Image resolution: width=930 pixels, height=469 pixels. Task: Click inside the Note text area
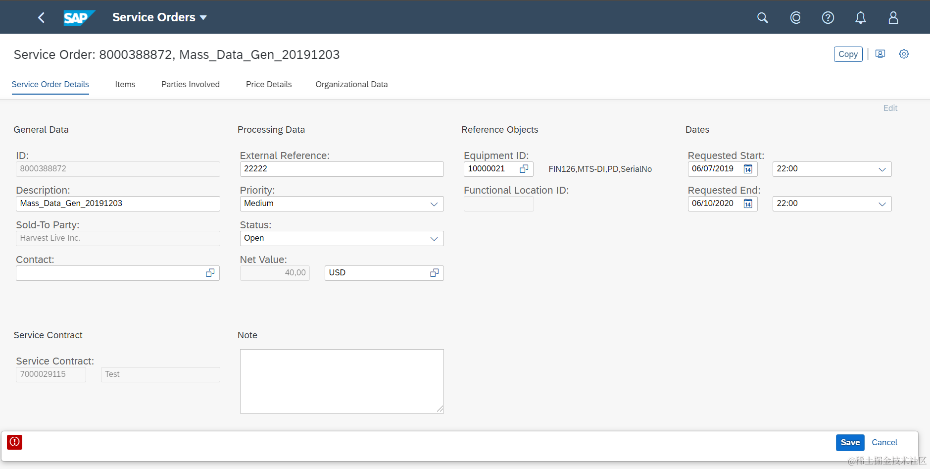tap(342, 381)
